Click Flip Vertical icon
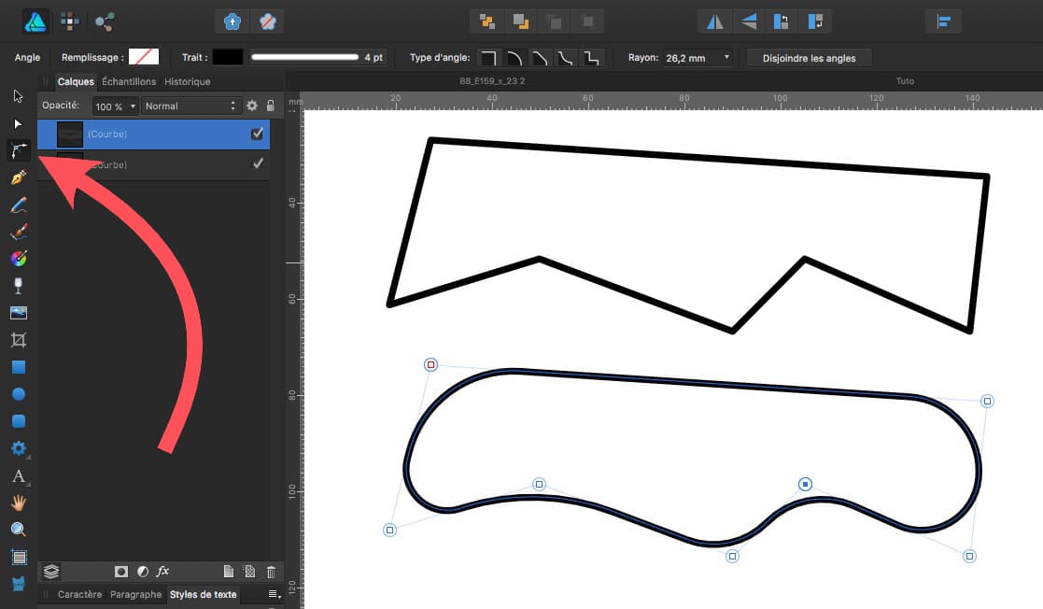 tap(748, 22)
